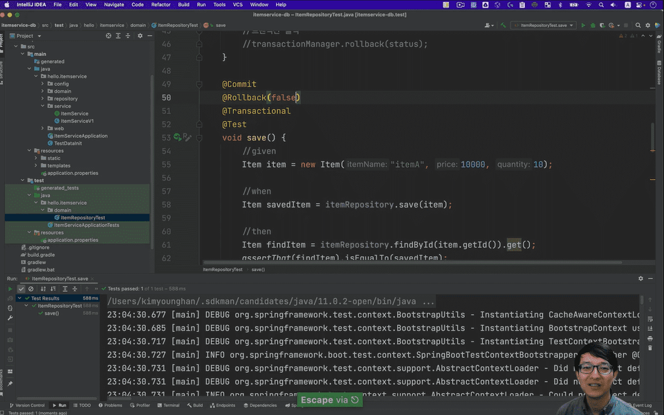Toggle Show Passed tests checkmark filter
This screenshot has height=415, width=664.
21,288
